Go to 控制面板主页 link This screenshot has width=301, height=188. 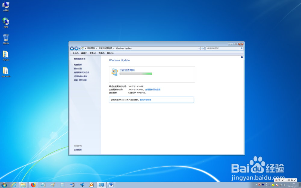80,59
